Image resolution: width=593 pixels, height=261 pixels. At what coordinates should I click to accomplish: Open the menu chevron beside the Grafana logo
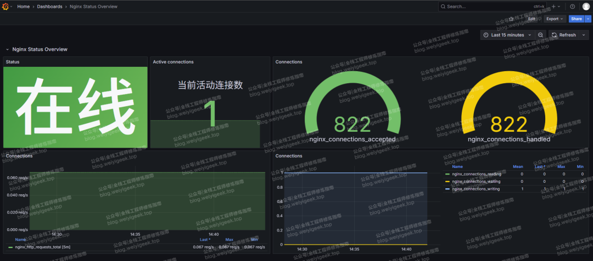12,7
